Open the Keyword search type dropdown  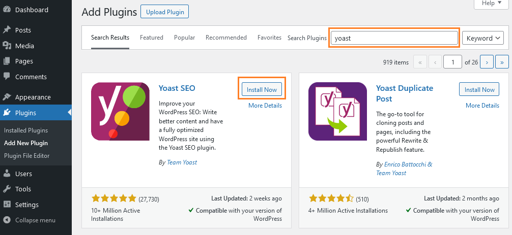482,38
